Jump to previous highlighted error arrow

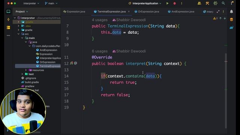(x=220, y=18)
